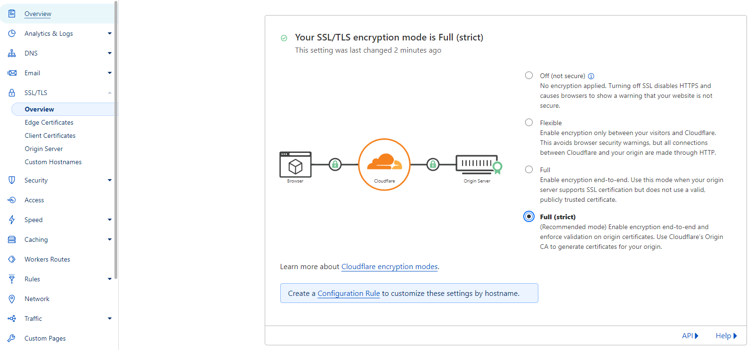
Task: Go to Origin Server page
Action: pos(44,149)
